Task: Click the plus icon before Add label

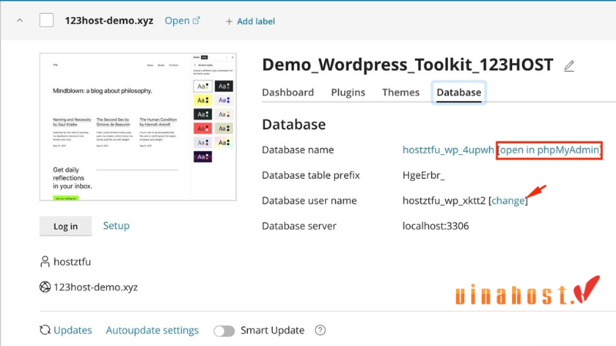Action: [x=229, y=22]
